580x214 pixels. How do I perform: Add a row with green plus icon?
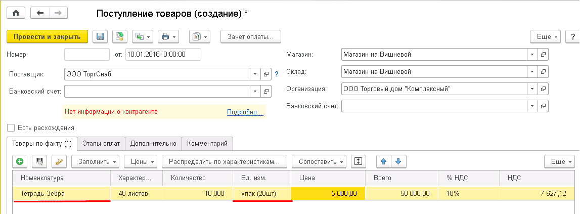(x=20, y=161)
